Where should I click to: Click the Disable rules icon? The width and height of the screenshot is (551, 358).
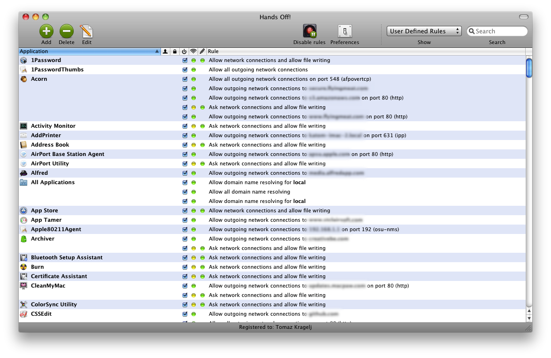(x=310, y=31)
